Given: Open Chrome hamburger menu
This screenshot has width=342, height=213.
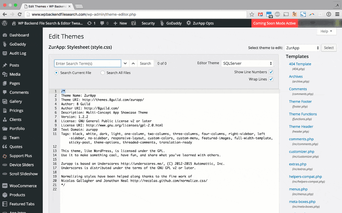Looking at the screenshot, I should pyautogui.click(x=337, y=14).
